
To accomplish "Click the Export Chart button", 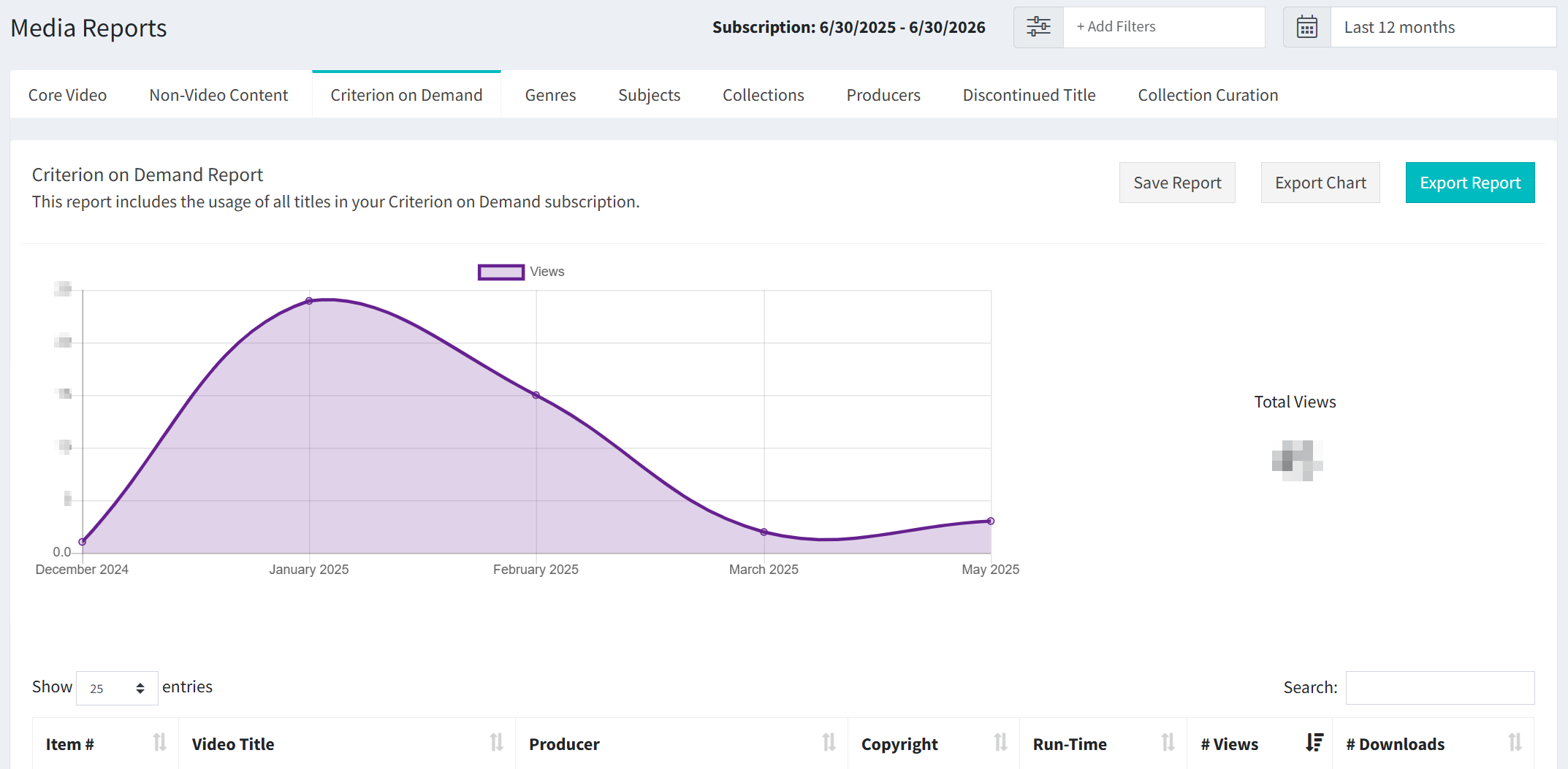I will point(1320,183).
